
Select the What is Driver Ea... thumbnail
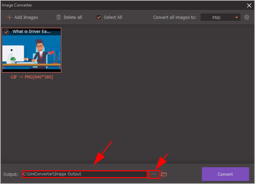32,50
